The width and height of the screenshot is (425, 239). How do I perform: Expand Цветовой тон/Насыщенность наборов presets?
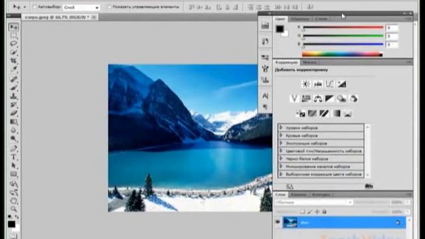[x=281, y=151]
